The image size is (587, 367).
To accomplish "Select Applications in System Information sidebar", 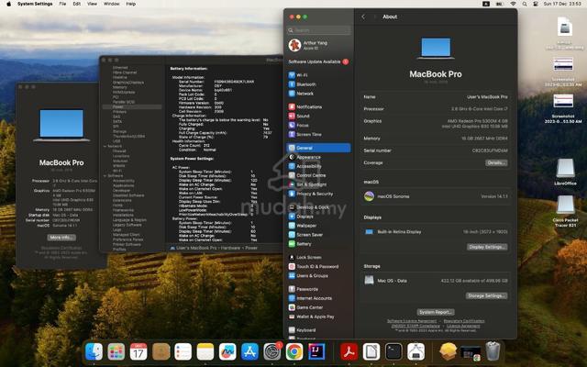I will 124,185.
